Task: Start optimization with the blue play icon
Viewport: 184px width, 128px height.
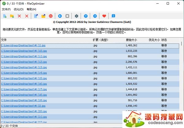Action: (60, 16)
